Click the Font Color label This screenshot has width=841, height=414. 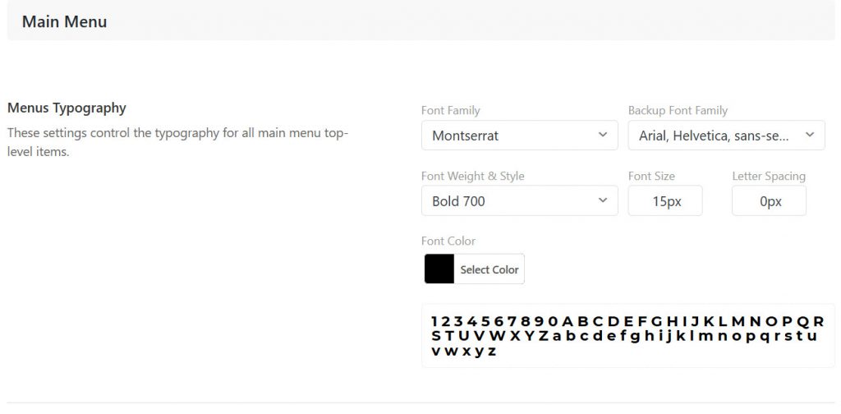tap(448, 241)
